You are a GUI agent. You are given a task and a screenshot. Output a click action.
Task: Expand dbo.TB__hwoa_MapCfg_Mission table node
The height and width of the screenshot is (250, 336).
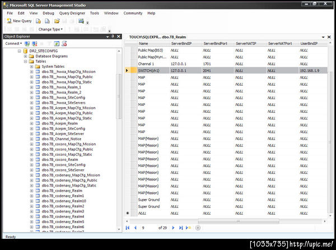(31, 72)
